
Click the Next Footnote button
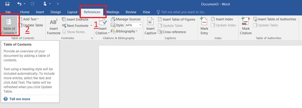[x=75, y=25]
